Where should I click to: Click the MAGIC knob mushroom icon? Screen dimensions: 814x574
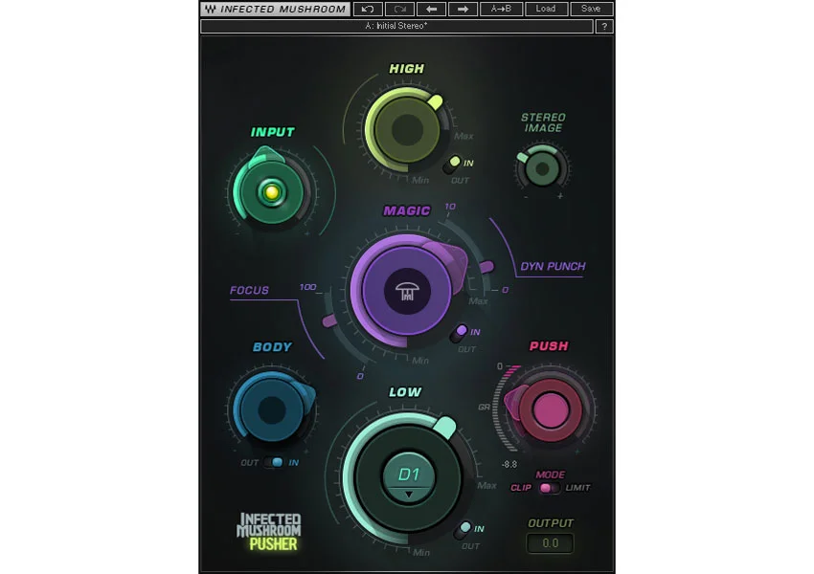(x=408, y=292)
